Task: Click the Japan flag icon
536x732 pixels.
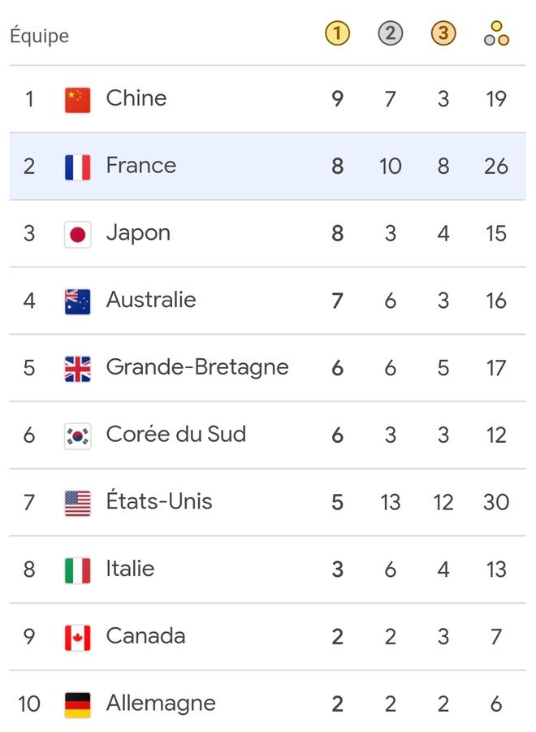Action: [77, 234]
